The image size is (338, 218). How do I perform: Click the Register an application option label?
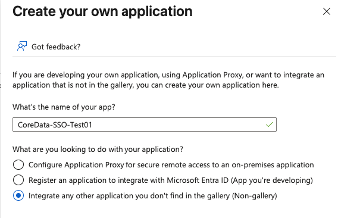pyautogui.click(x=171, y=180)
